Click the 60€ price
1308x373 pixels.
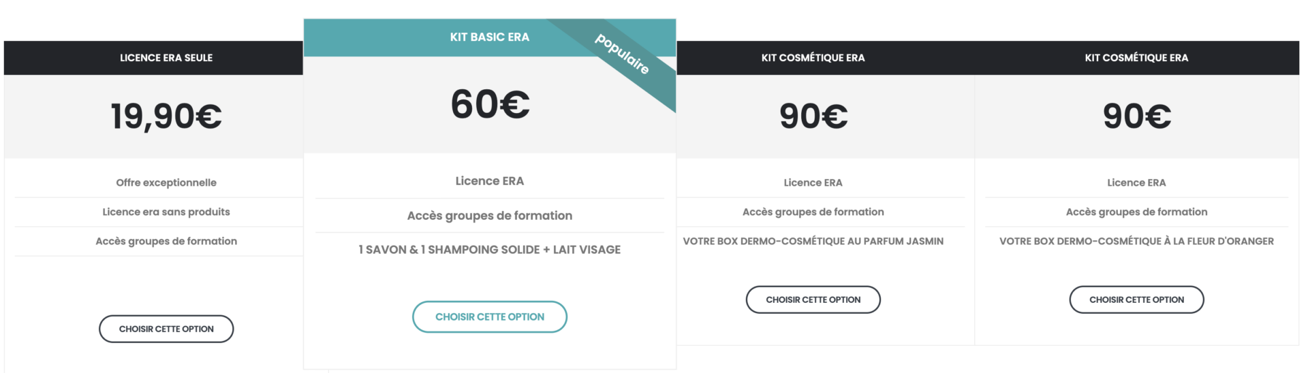[x=490, y=104]
